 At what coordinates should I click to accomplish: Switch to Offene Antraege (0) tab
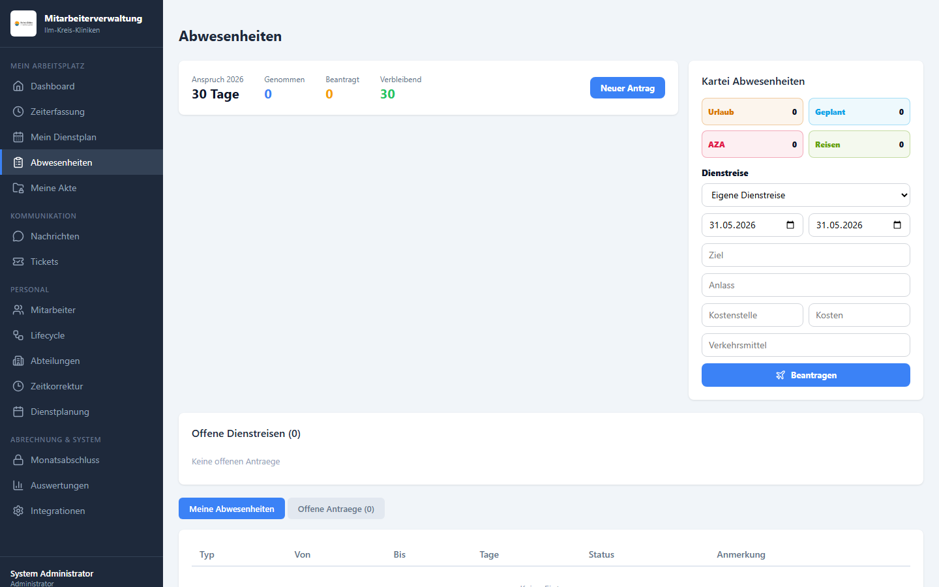click(x=336, y=509)
